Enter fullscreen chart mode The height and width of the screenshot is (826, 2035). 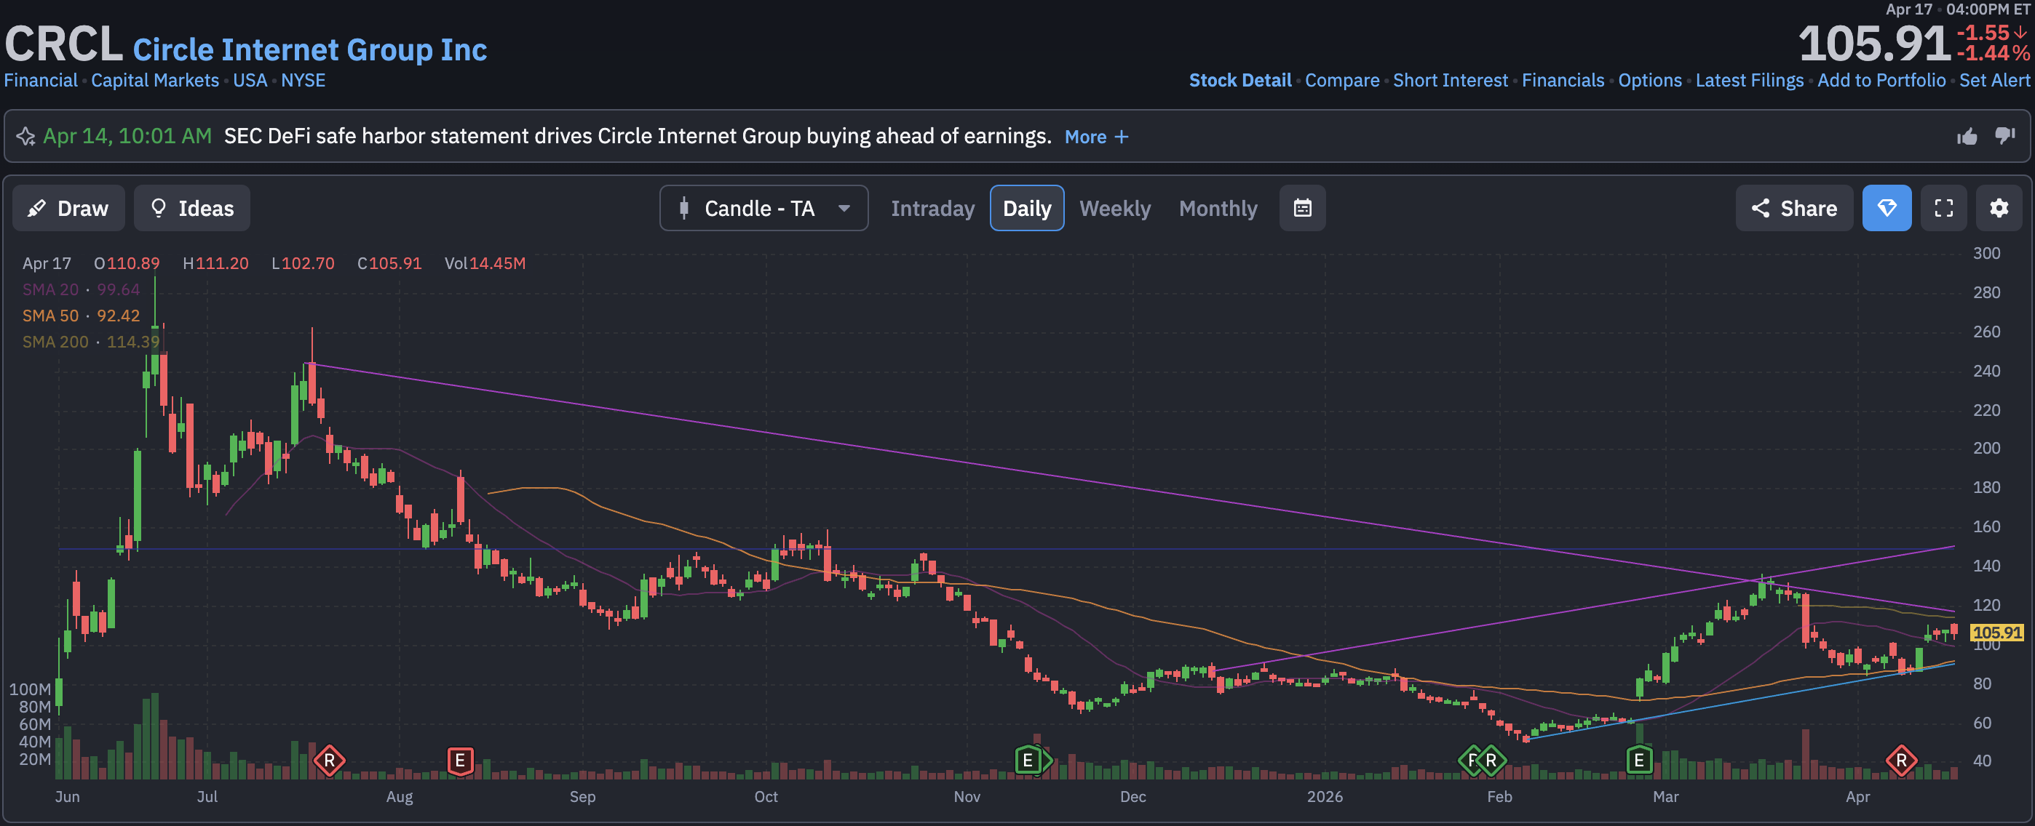click(1943, 208)
